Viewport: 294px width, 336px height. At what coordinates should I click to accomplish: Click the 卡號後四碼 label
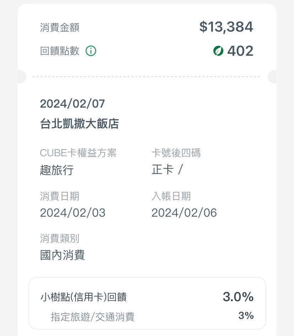click(176, 153)
